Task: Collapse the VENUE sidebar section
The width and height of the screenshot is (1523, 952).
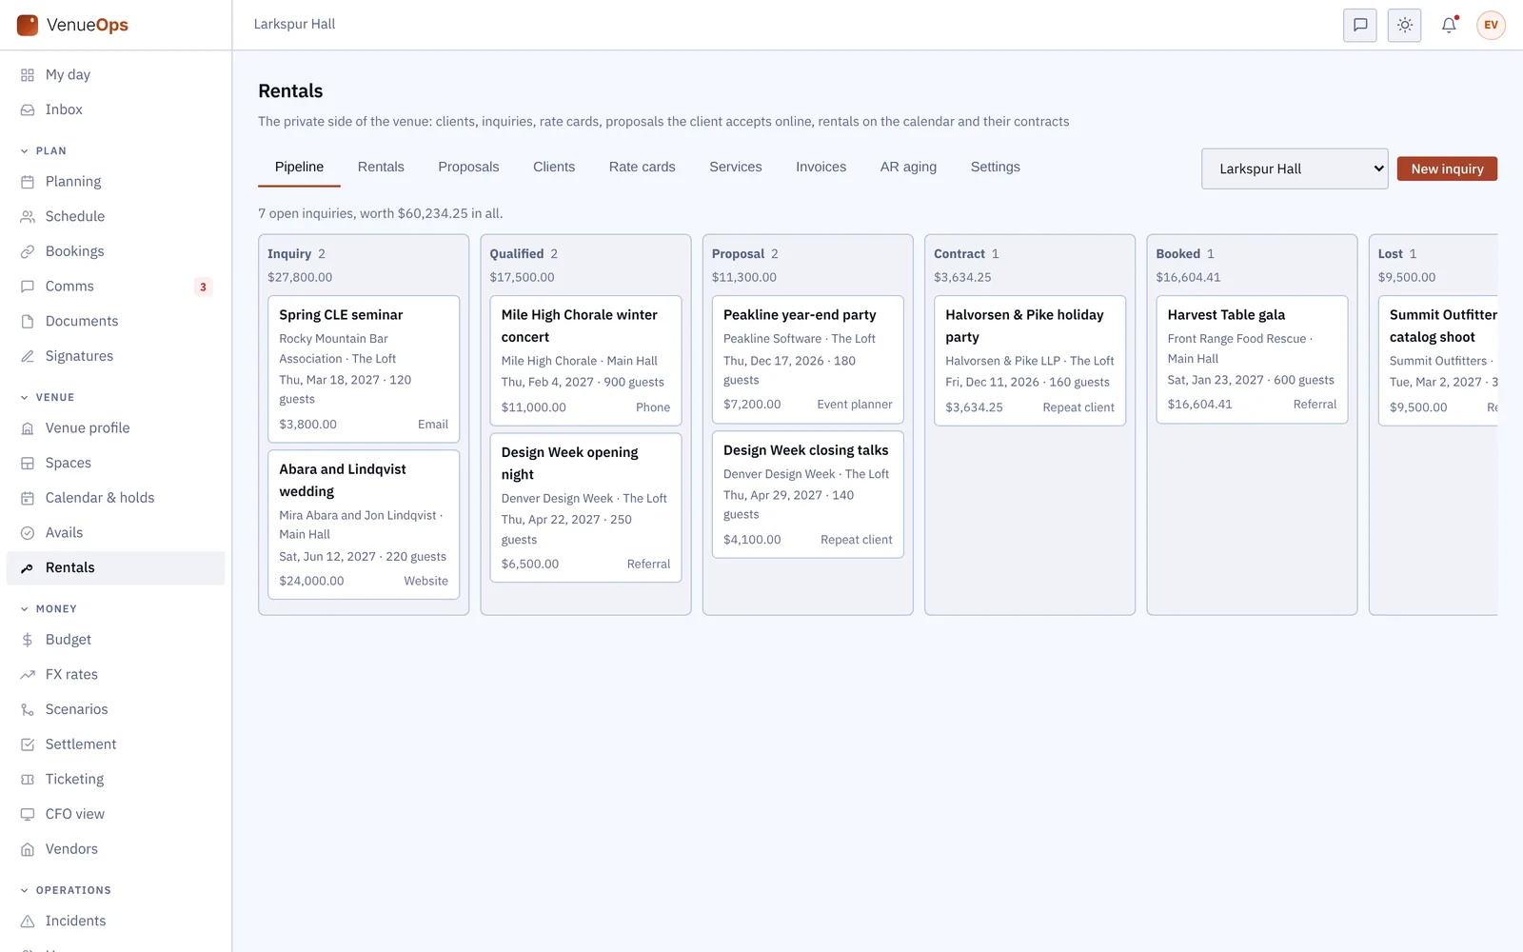Action: pos(47,397)
